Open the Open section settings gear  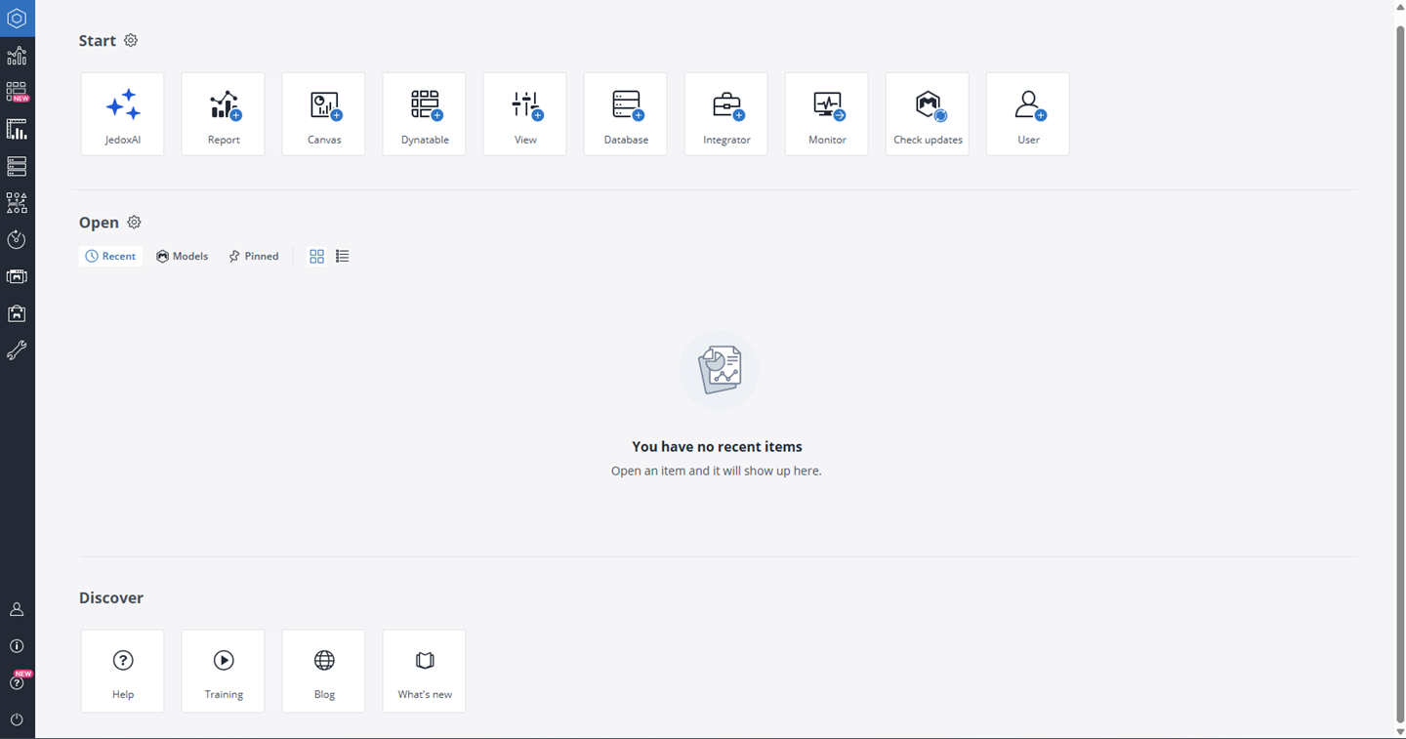tap(135, 223)
